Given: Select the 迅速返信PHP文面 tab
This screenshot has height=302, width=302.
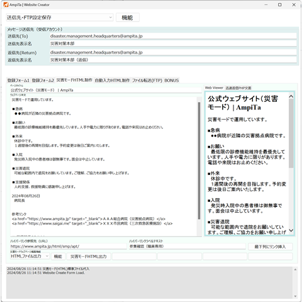Looking at the screenshot, I should click(238, 88).
